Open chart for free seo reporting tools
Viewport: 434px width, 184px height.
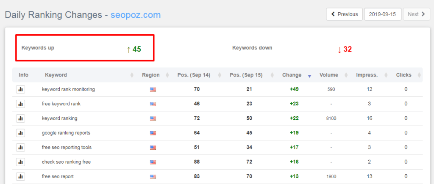coord(20,147)
